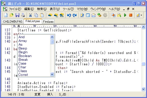Select Boolean from the autocomplete list
Viewport: 147px width, 98px height.
tap(25, 56)
